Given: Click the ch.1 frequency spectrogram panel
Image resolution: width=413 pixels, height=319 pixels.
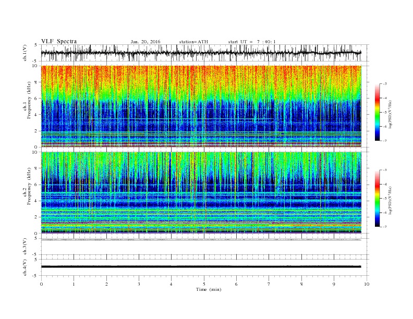Looking at the screenshot, I should (x=201, y=106).
